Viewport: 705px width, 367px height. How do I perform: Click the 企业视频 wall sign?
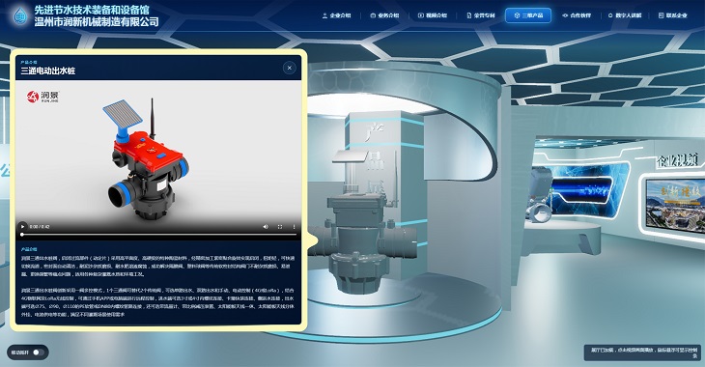677,160
